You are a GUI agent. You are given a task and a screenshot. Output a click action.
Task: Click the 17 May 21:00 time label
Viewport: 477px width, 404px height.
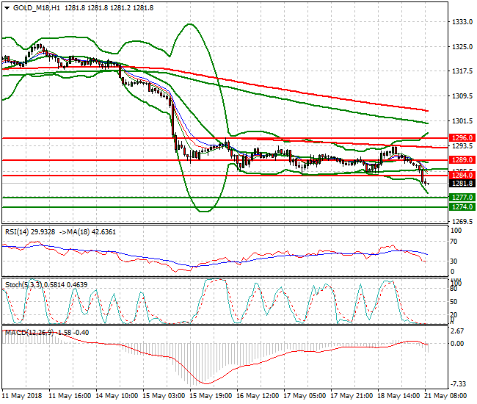(352, 396)
